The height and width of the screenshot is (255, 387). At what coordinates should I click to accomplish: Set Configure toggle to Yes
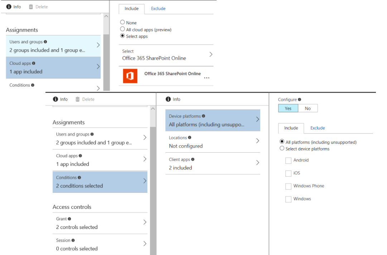288,108
